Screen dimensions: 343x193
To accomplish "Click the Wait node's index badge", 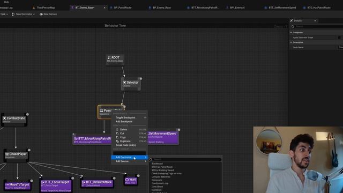I will click(138, 176).
